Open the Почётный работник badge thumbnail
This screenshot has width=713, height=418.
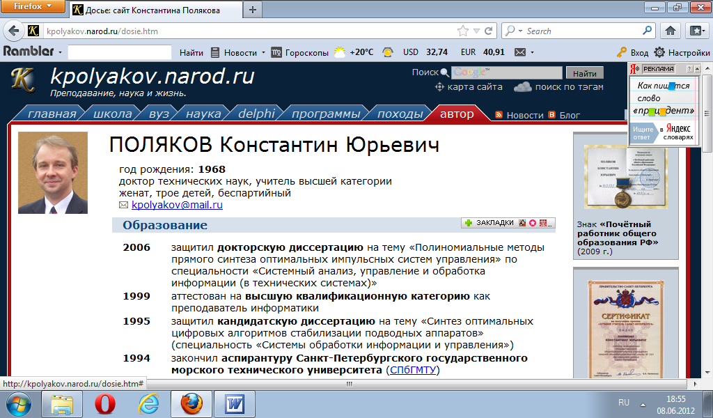626,178
